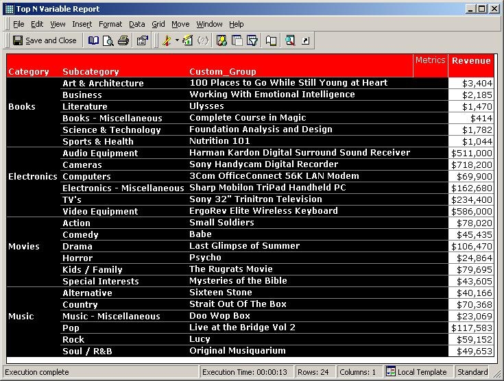Click the run report lightning icon

[166, 40]
